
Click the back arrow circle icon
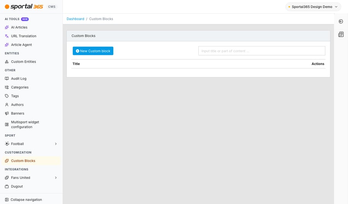pyautogui.click(x=341, y=21)
